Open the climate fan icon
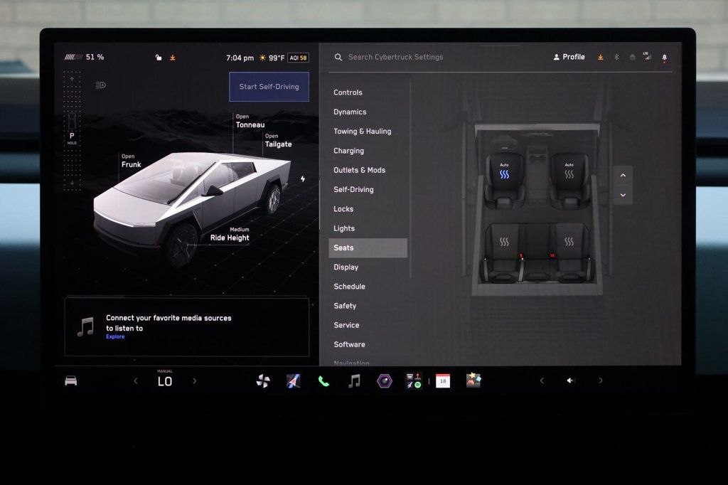Image resolution: width=728 pixels, height=485 pixels. 263,381
